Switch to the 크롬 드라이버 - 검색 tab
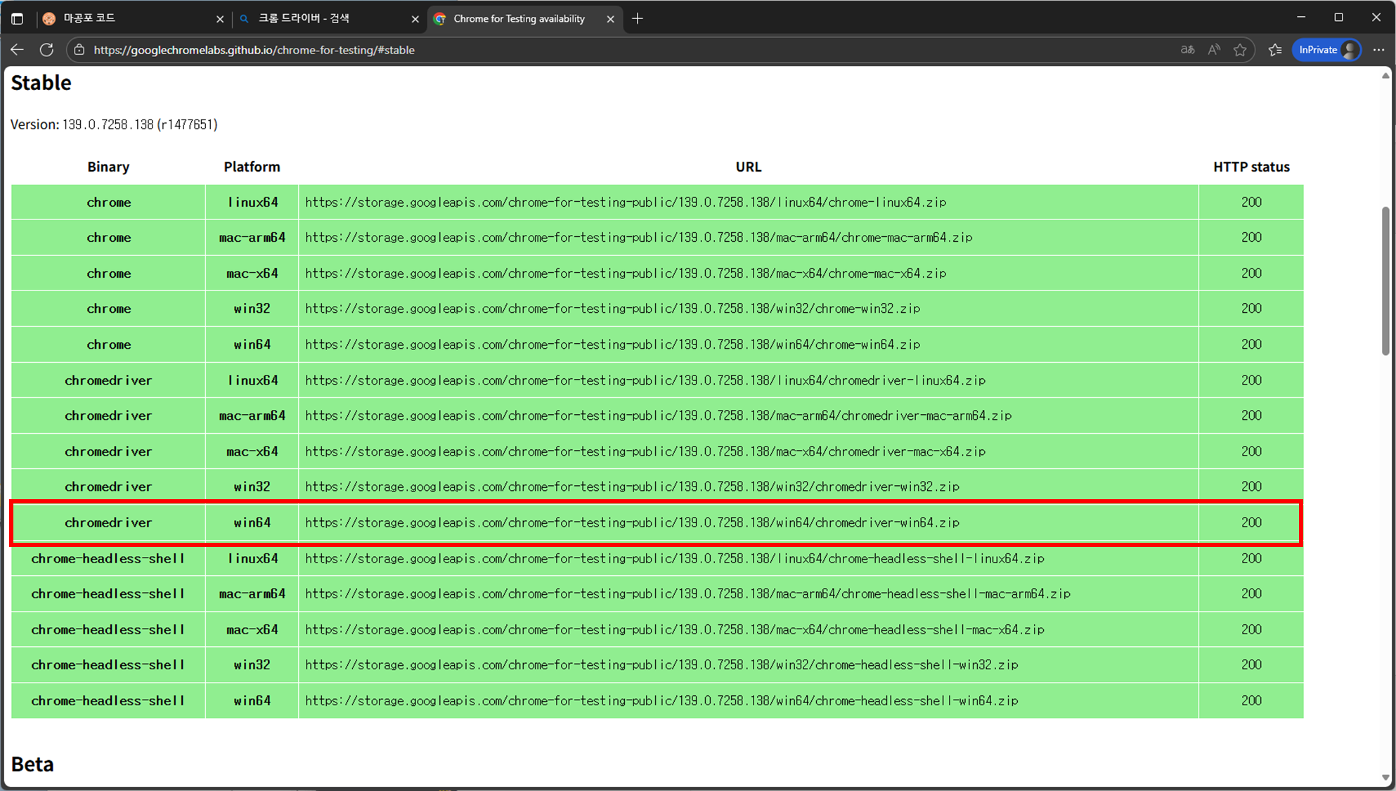The width and height of the screenshot is (1396, 791). (328, 19)
